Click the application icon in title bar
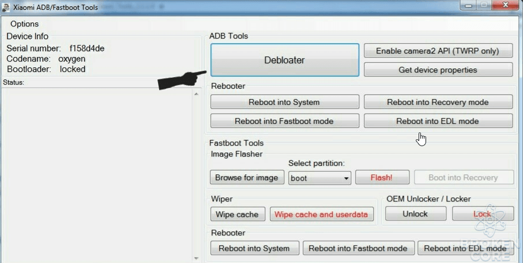Image resolution: width=523 pixels, height=263 pixels. [6, 7]
